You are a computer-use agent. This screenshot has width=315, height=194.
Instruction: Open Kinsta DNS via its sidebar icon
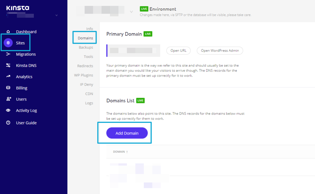[8, 65]
